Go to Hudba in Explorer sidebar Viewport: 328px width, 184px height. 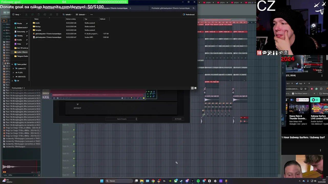(x=19, y=40)
